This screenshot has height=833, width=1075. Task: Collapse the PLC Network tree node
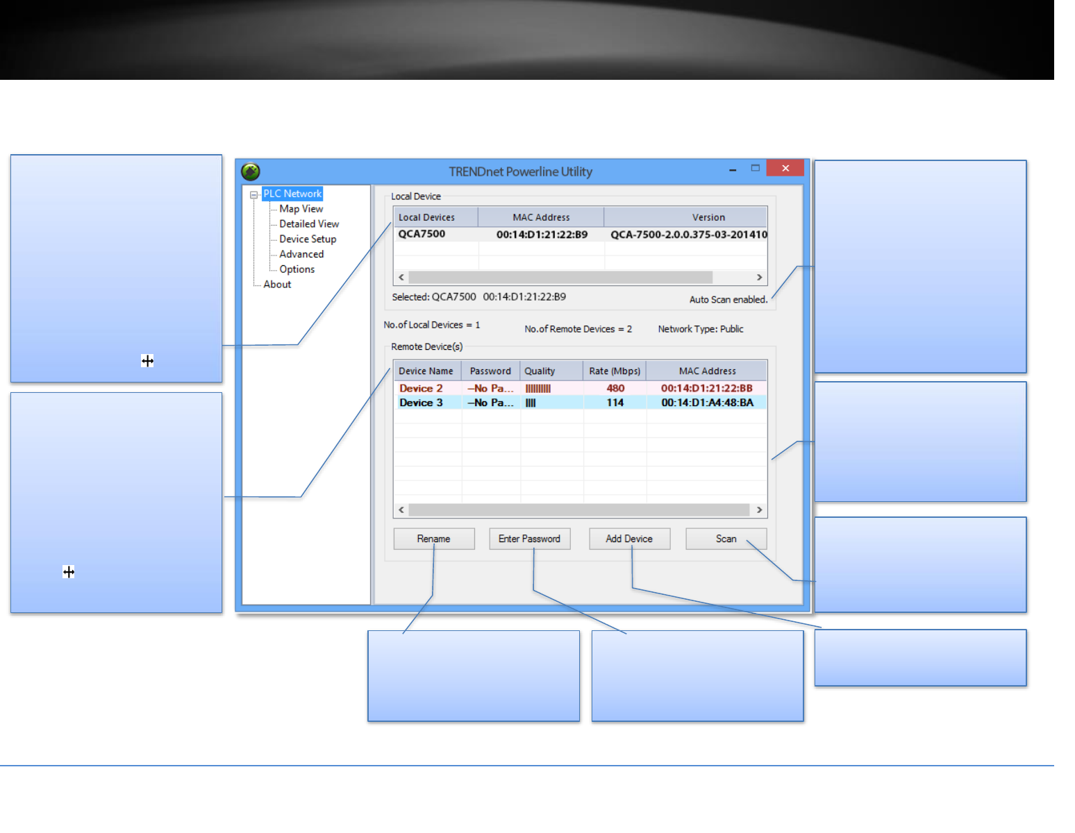click(x=254, y=195)
